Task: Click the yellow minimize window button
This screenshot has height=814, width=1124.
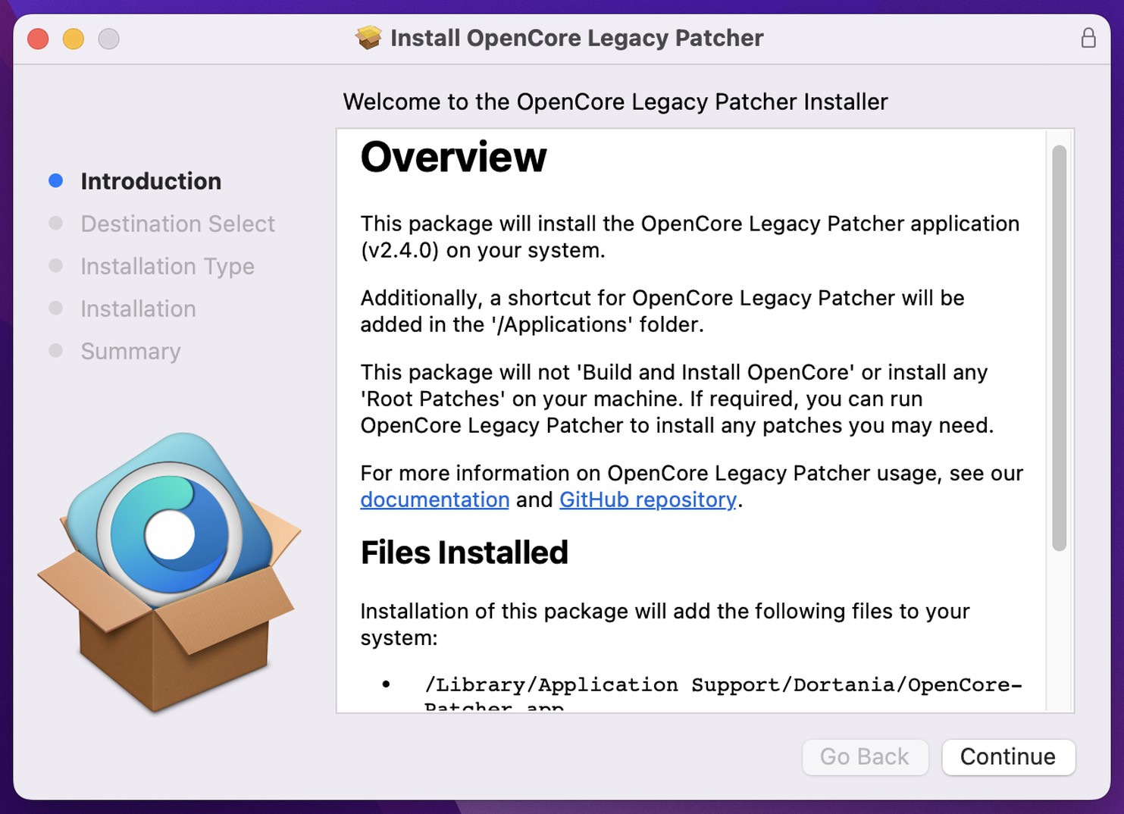Action: 74,39
